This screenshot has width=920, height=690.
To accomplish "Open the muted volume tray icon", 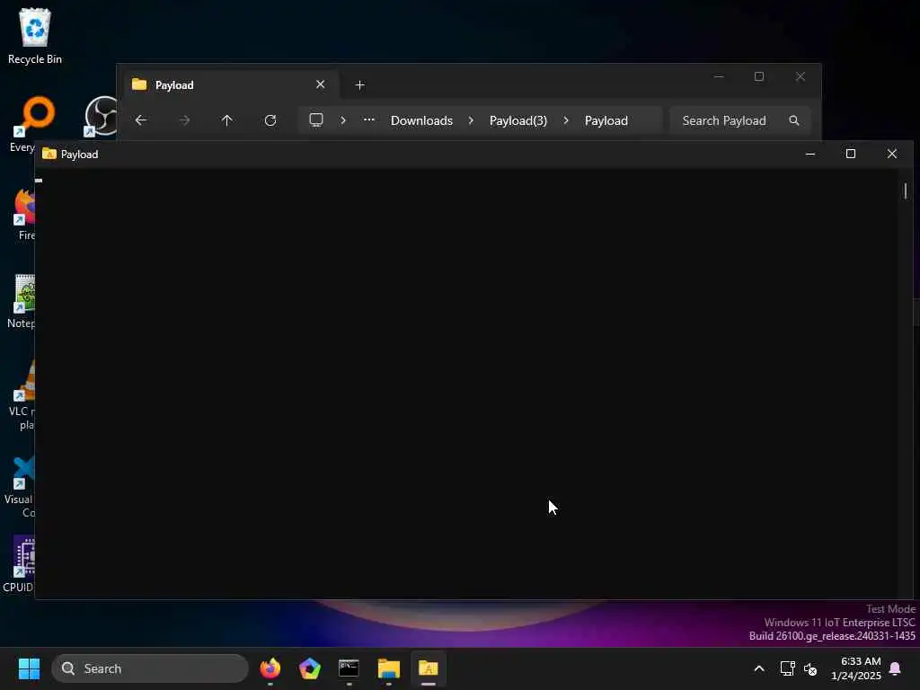I will pos(810,668).
